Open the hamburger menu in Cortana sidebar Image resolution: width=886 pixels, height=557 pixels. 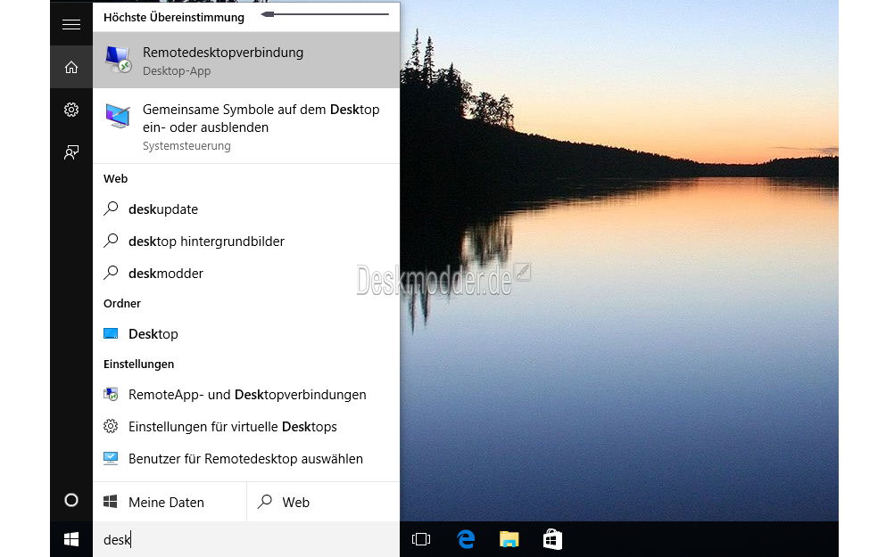pos(71,24)
